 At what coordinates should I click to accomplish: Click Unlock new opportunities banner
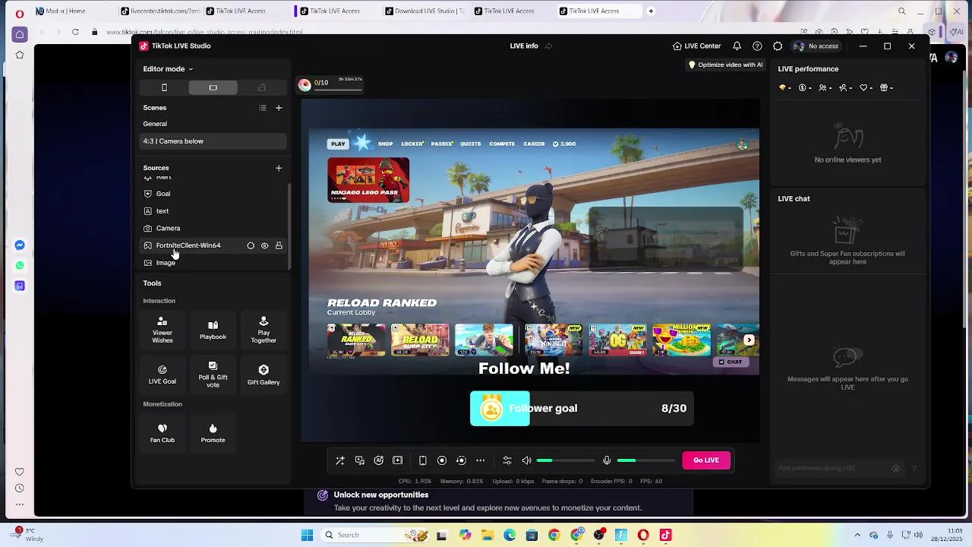498,501
